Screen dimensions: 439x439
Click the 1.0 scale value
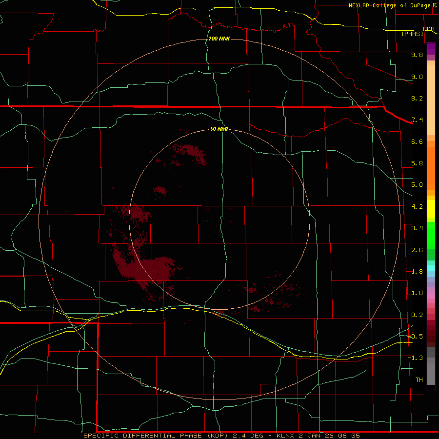coord(417,293)
